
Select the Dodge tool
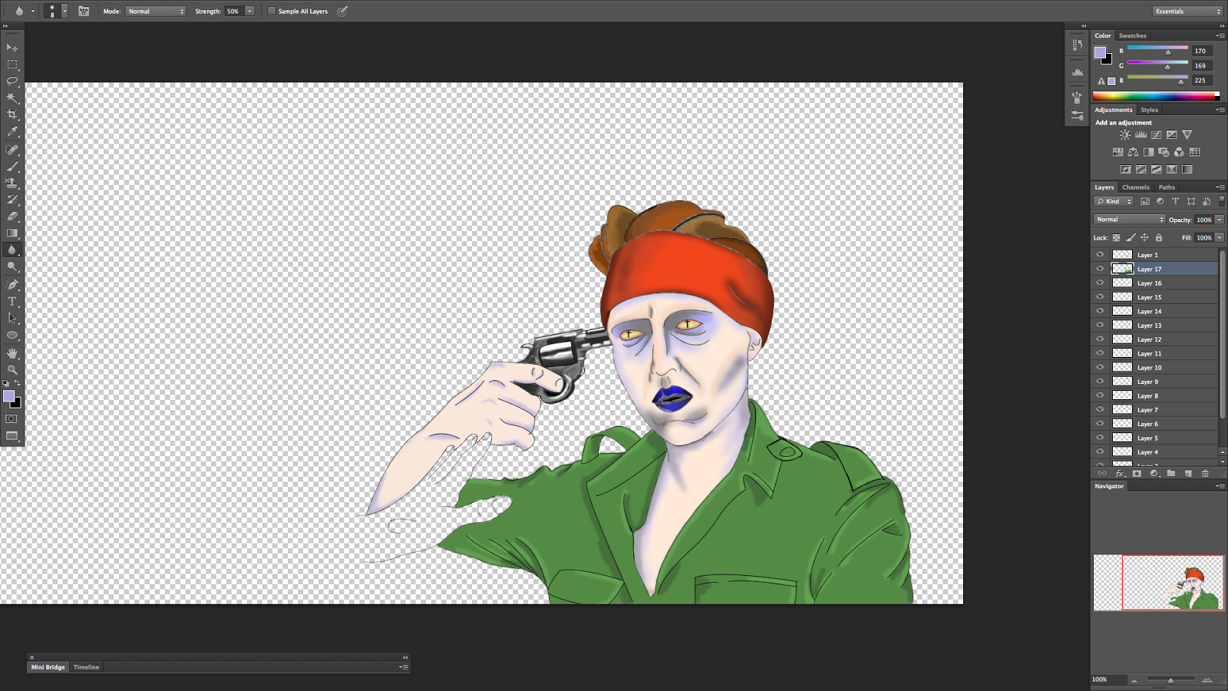point(12,266)
